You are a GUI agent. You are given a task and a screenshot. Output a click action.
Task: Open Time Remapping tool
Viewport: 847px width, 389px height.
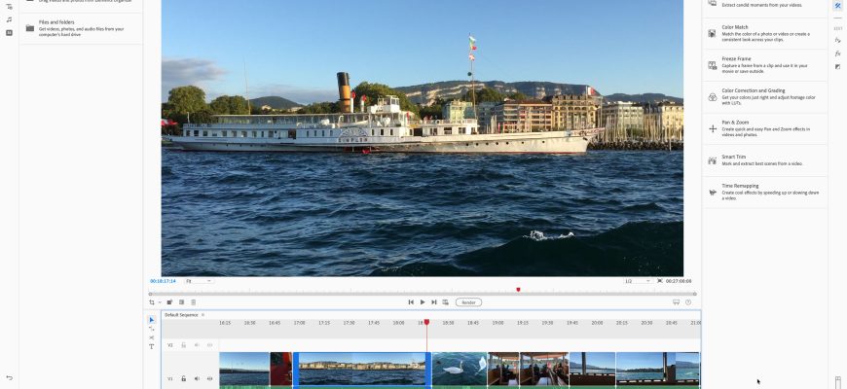click(765, 193)
